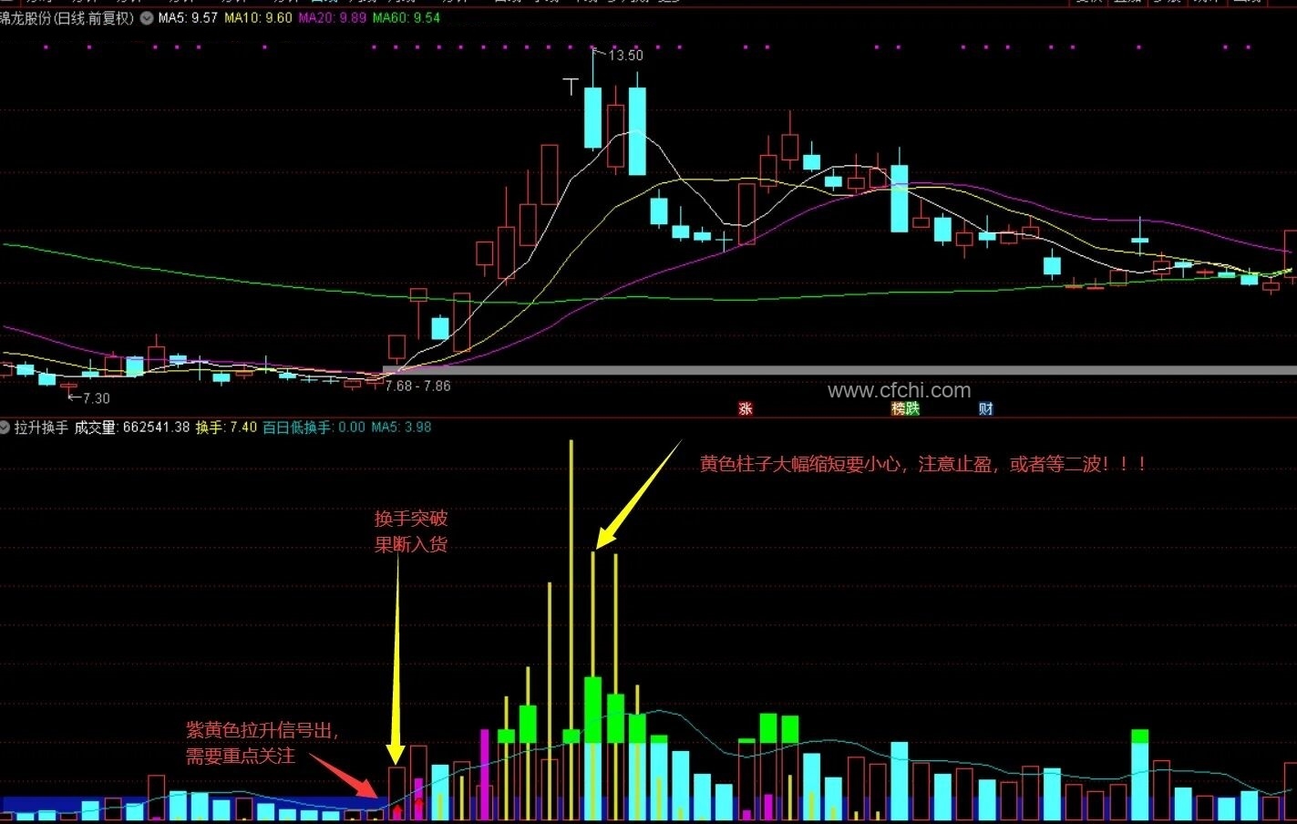
Task: Click the blue 财 info marker
Action: 985,408
